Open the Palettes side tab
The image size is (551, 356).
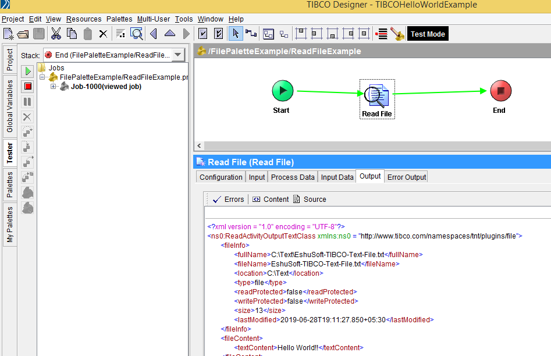pos(9,184)
